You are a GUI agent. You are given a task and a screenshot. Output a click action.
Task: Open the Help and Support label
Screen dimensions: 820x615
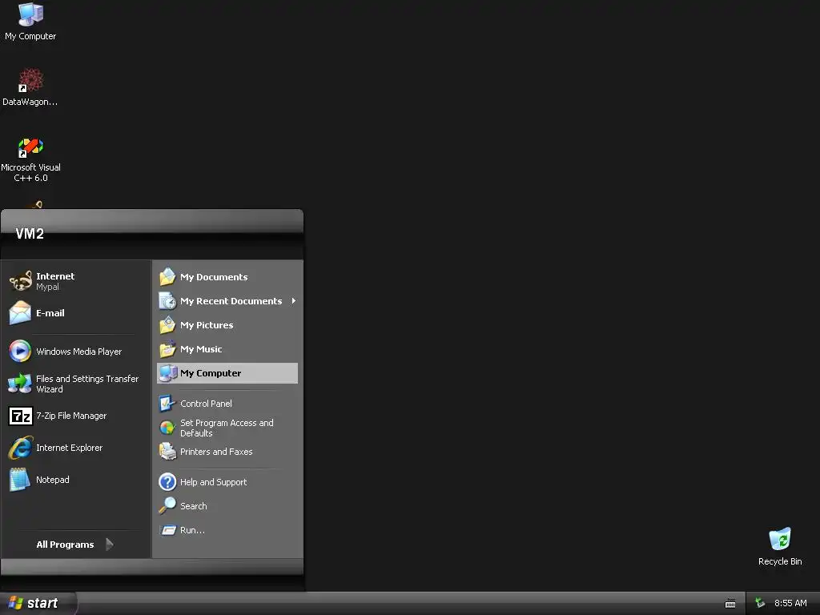(213, 481)
